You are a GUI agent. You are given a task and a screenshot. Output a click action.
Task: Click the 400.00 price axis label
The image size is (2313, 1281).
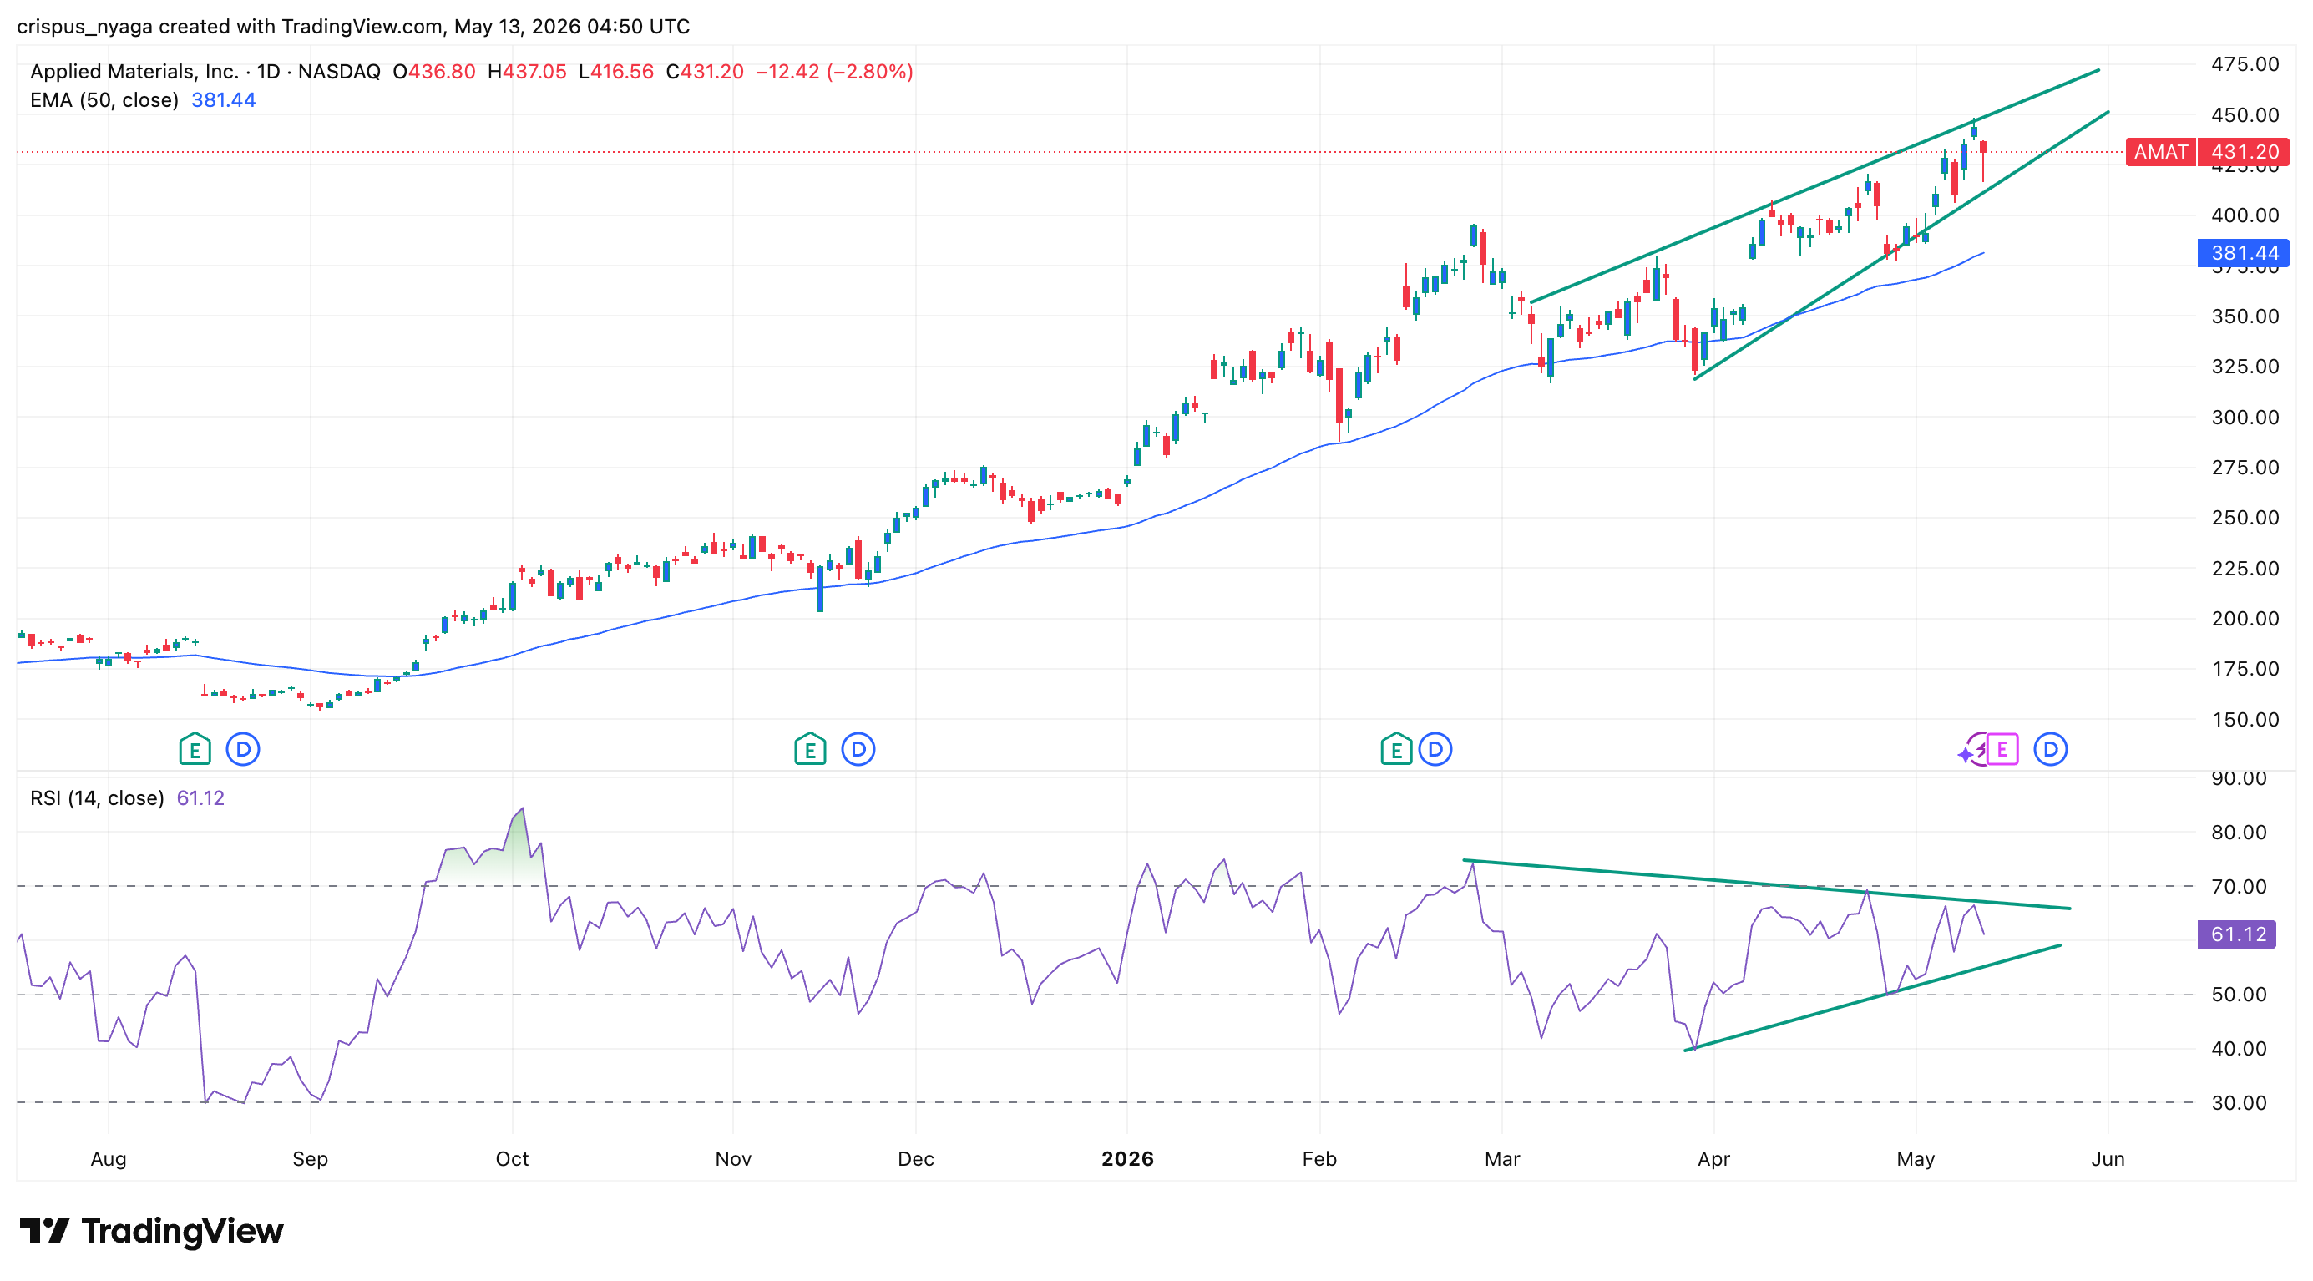click(x=2245, y=215)
